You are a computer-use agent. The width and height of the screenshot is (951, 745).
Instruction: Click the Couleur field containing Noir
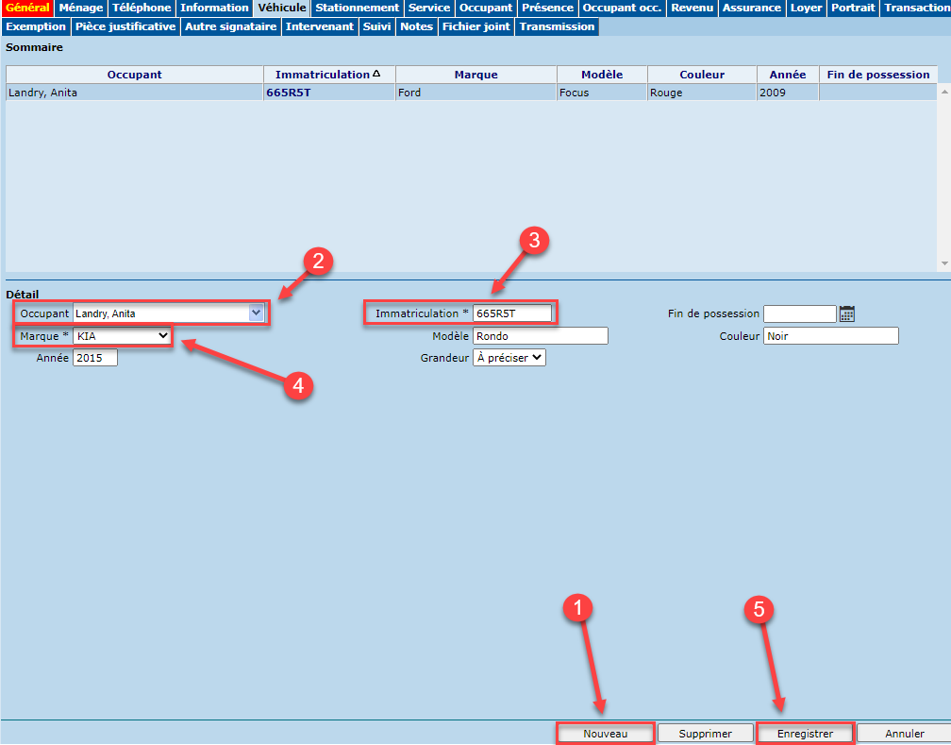(x=830, y=336)
